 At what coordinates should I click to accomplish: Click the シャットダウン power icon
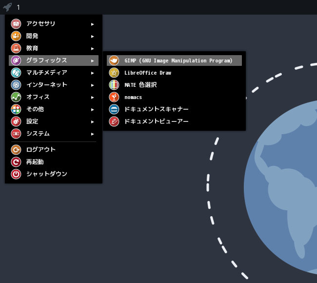pyautogui.click(x=16, y=174)
